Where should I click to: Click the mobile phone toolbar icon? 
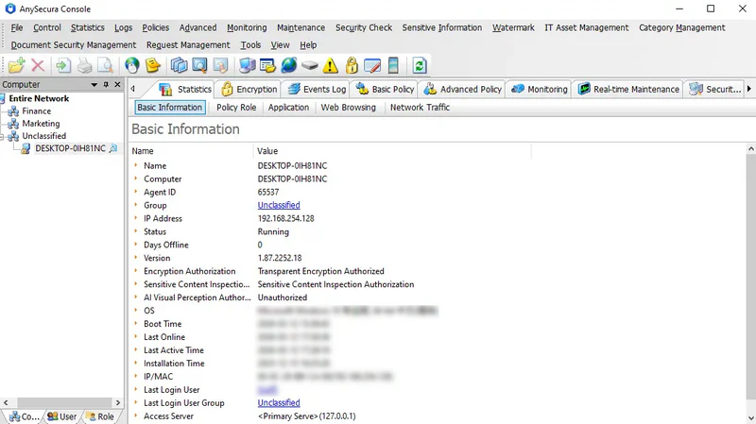[393, 65]
